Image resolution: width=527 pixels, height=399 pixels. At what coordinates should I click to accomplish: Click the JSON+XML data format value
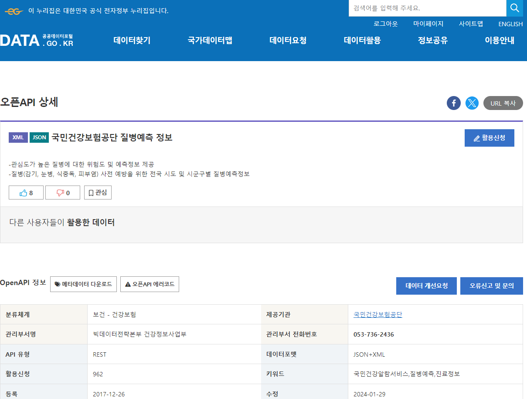pos(369,354)
